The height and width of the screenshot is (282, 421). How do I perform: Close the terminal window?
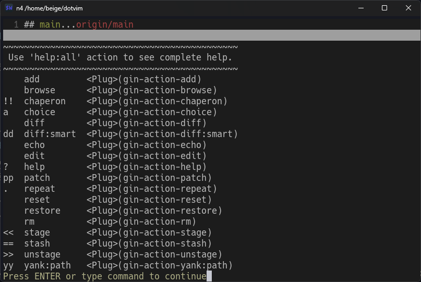(x=408, y=8)
